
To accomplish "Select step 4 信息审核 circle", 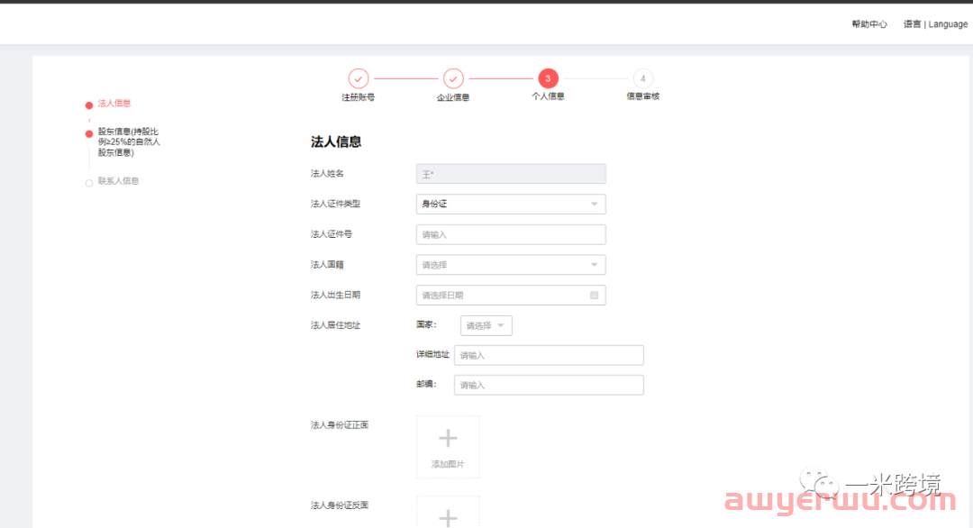I will [642, 78].
